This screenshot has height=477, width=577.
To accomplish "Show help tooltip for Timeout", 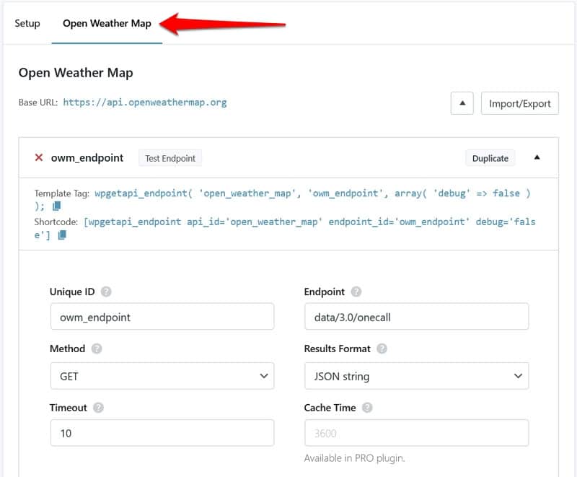I will pos(98,408).
